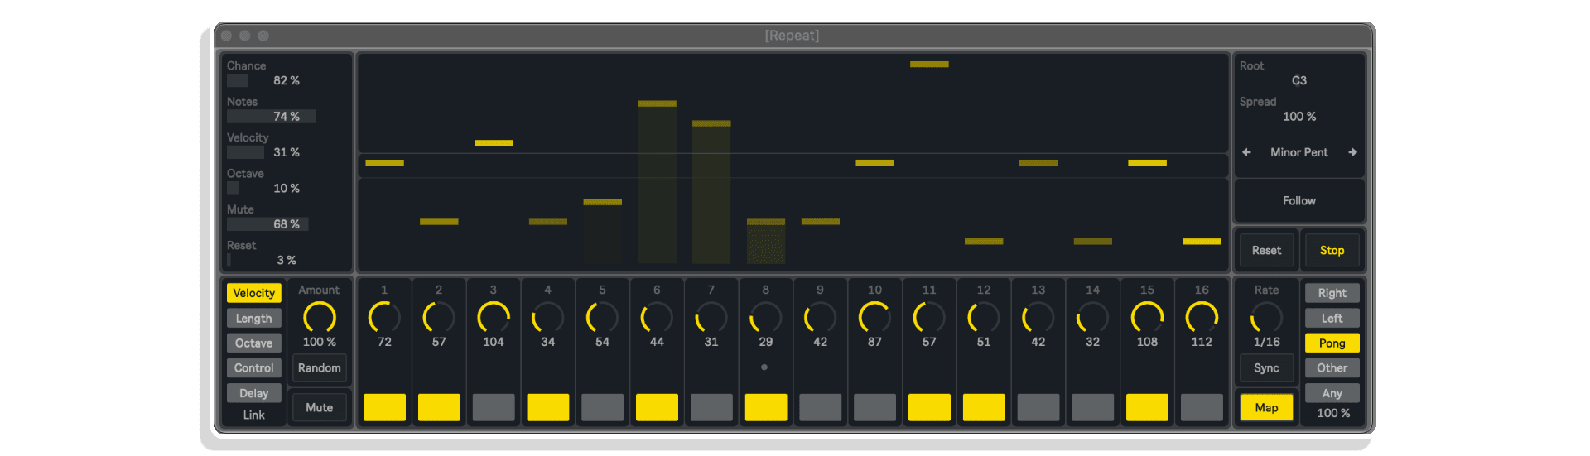
Task: Enable step 7 pad
Action: 711,407
